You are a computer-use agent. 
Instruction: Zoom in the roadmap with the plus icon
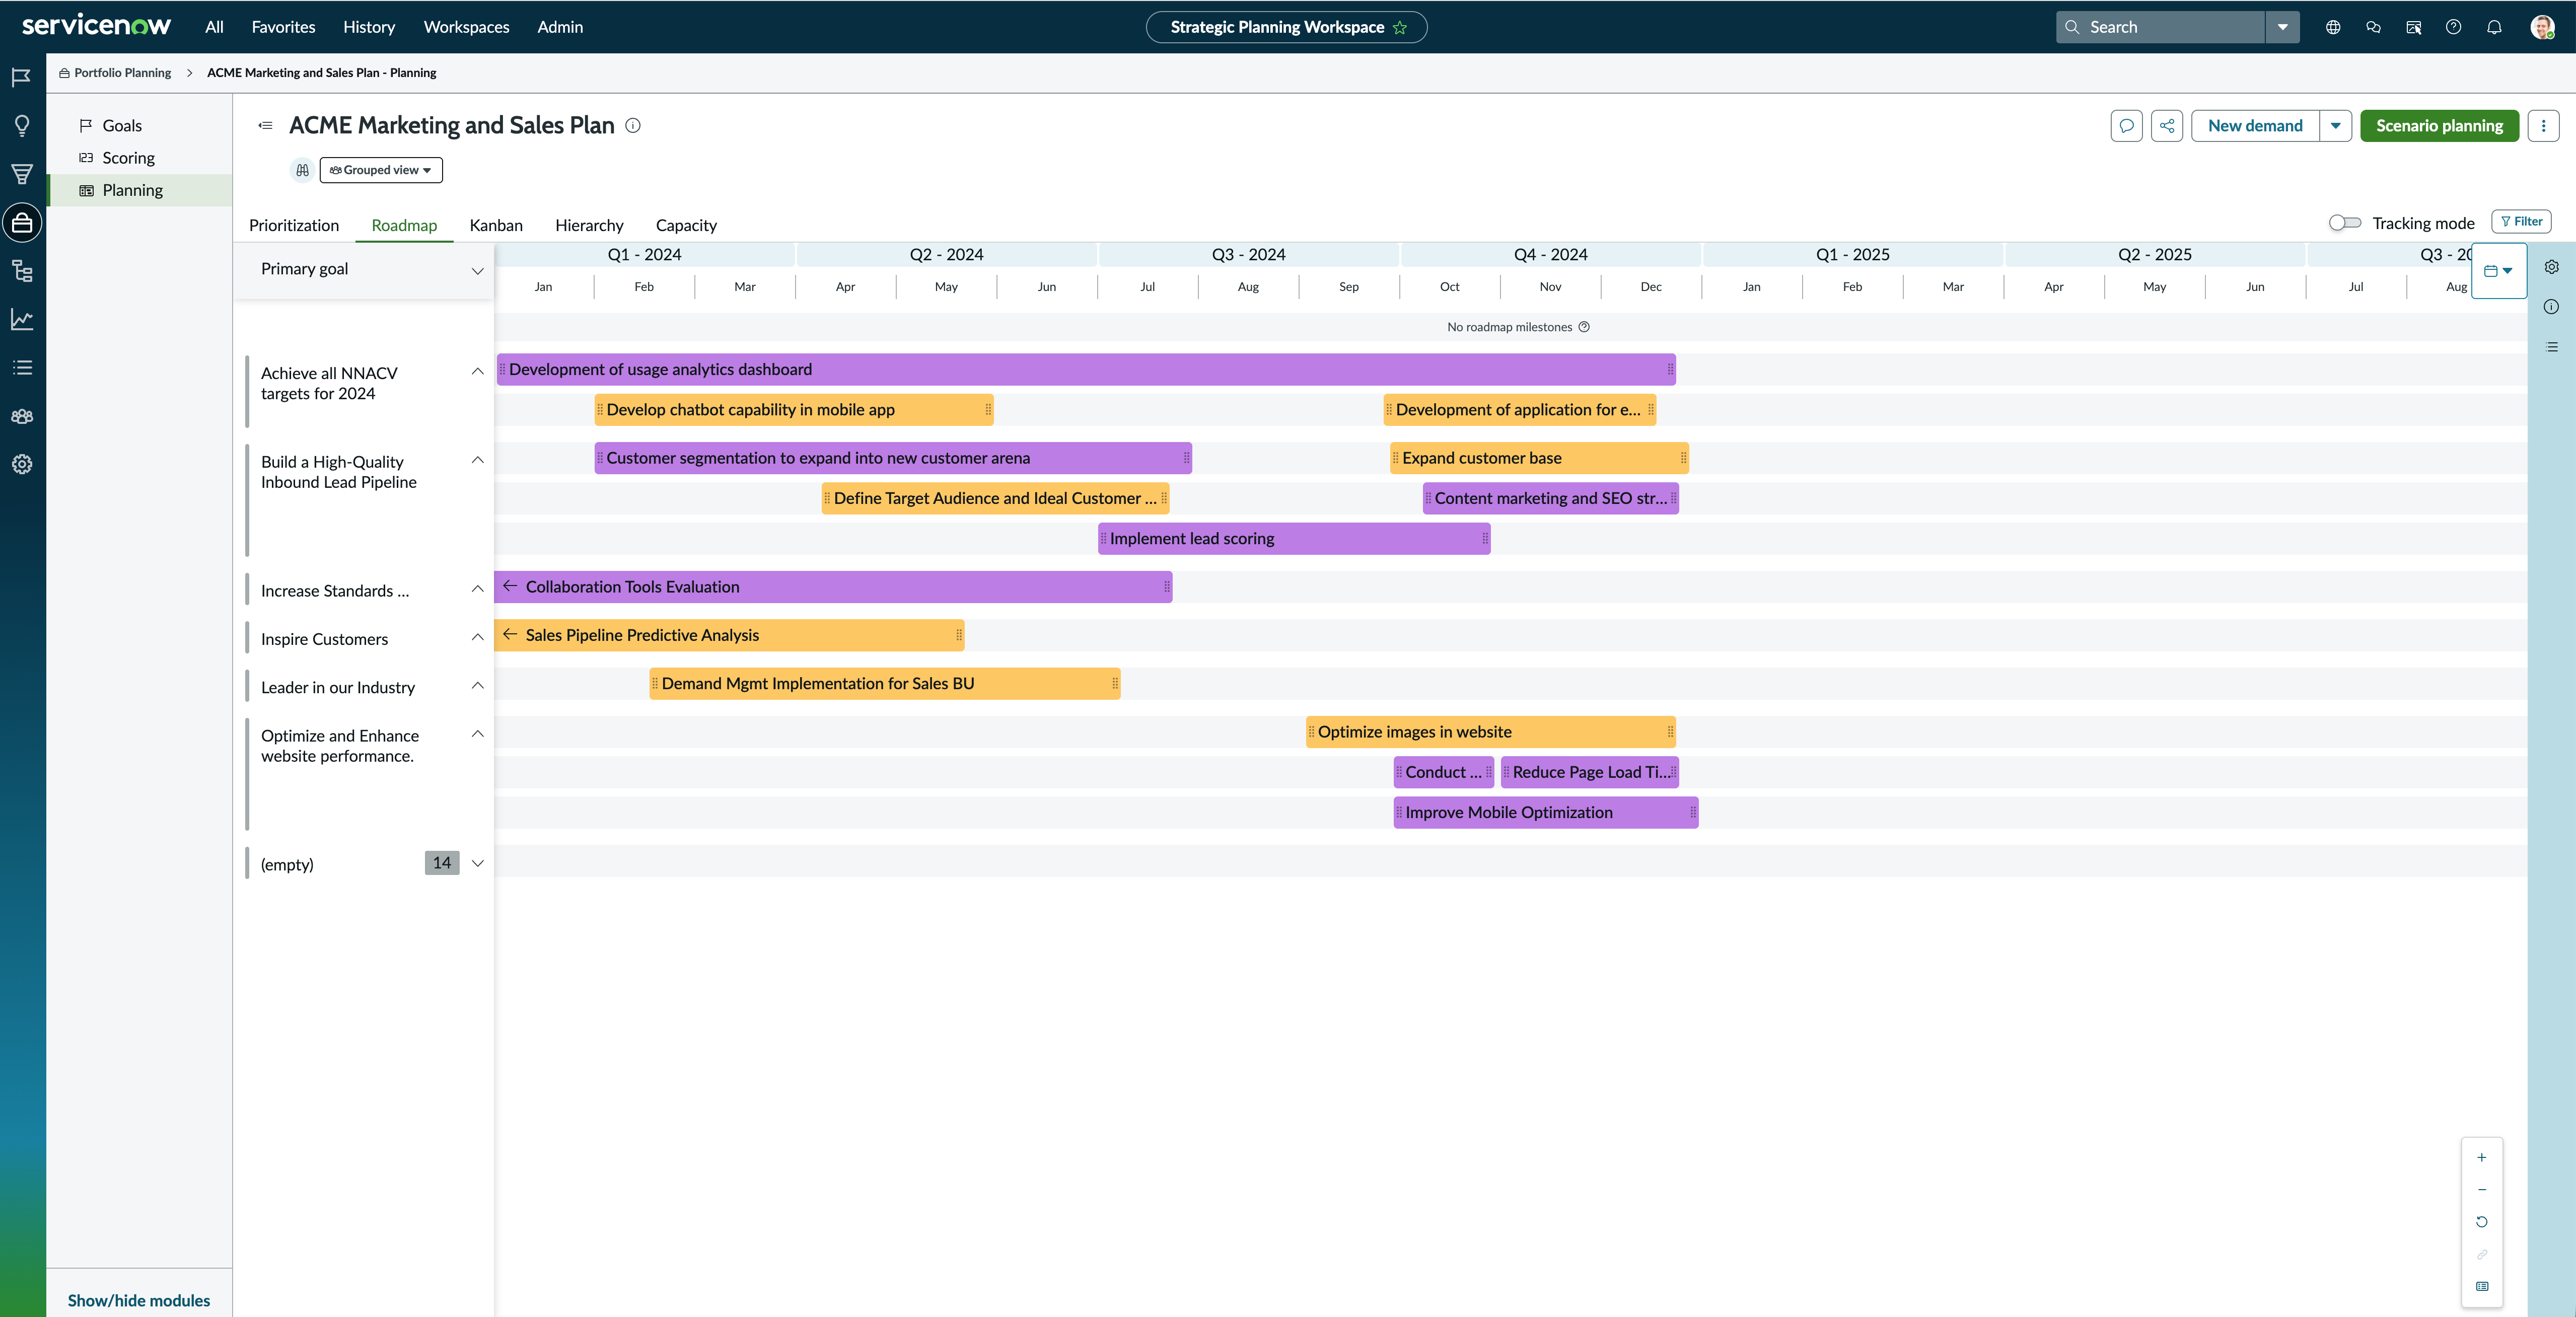click(2482, 1157)
